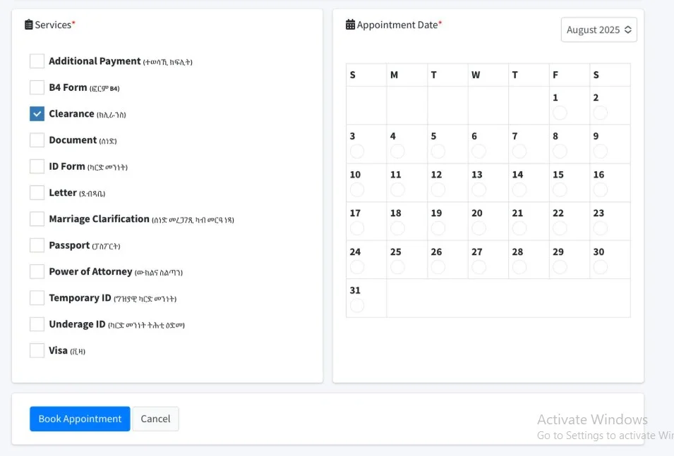Enable the Visa service checkbox
This screenshot has width=674, height=456.
coord(37,350)
